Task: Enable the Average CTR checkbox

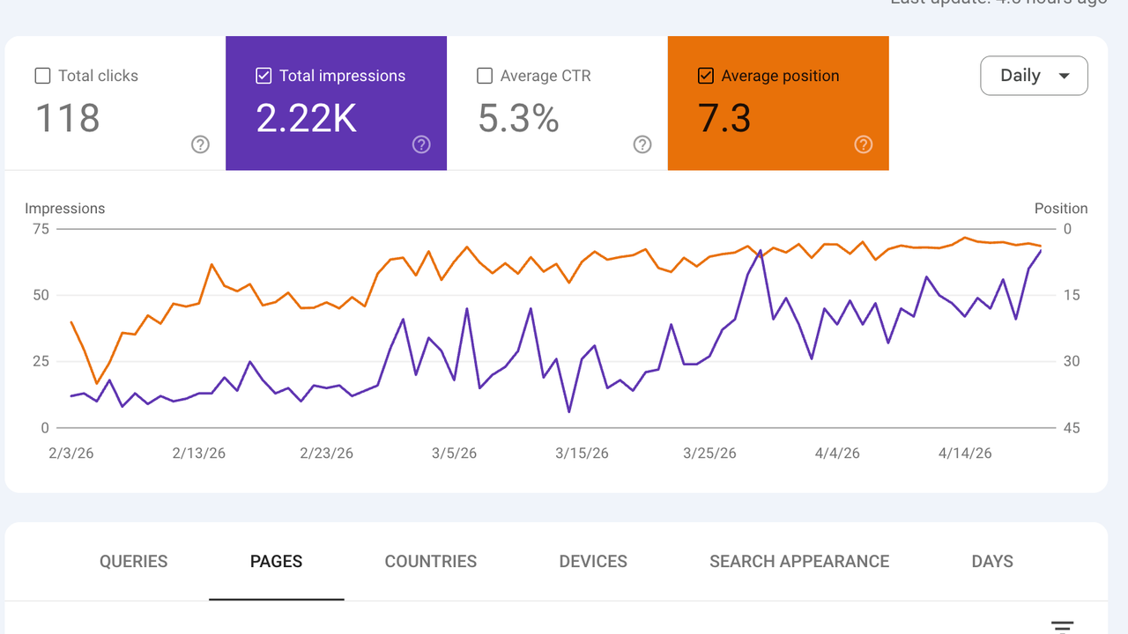Action: coord(484,76)
